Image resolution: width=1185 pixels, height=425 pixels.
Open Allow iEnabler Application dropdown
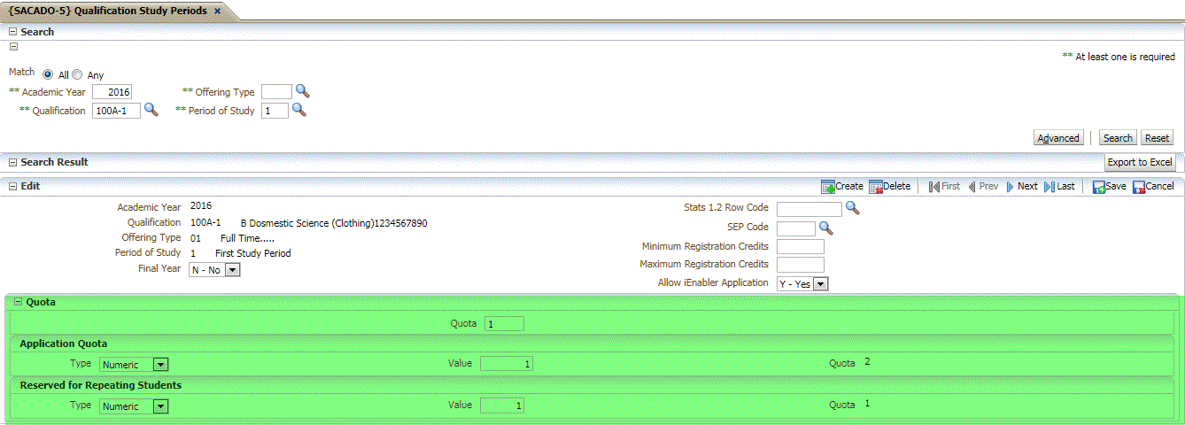point(820,284)
